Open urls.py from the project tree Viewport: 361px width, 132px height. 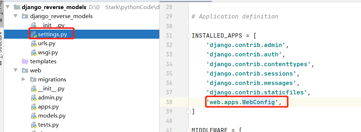[47, 43]
